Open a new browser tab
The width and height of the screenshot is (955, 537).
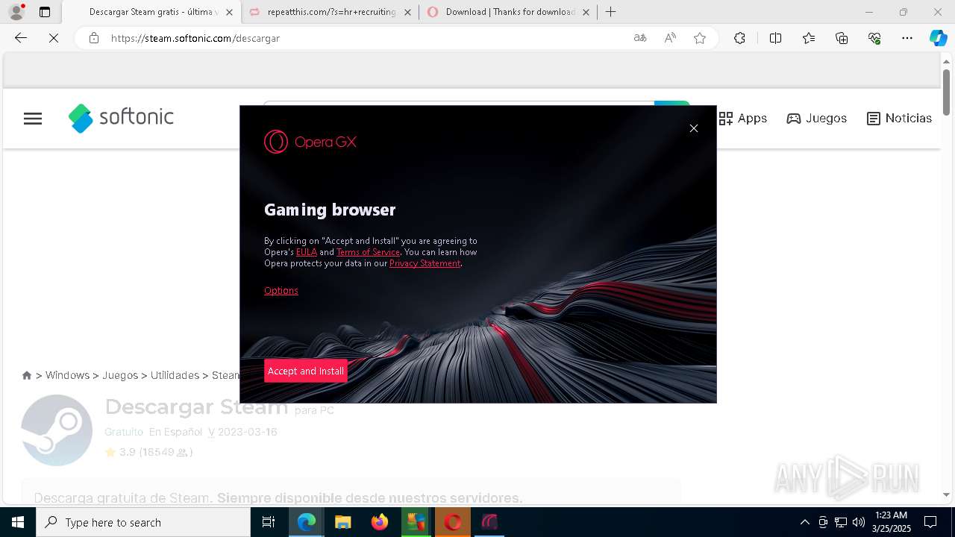[611, 12]
